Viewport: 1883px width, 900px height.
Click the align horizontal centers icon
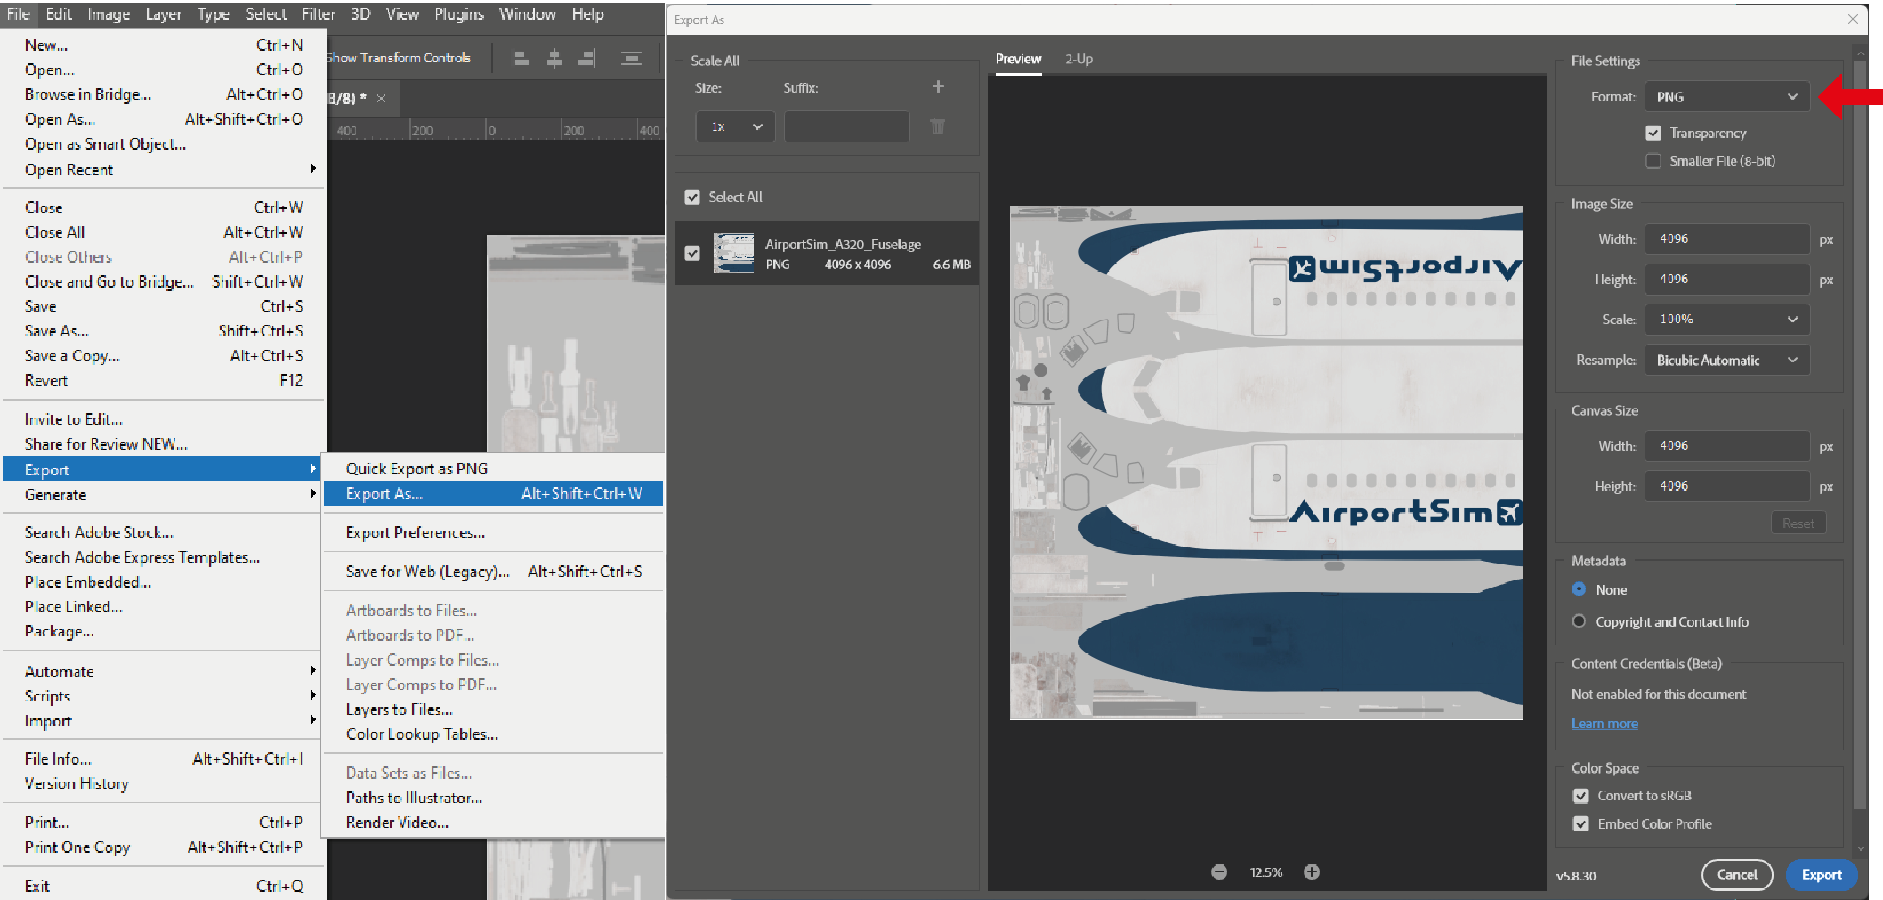(554, 59)
